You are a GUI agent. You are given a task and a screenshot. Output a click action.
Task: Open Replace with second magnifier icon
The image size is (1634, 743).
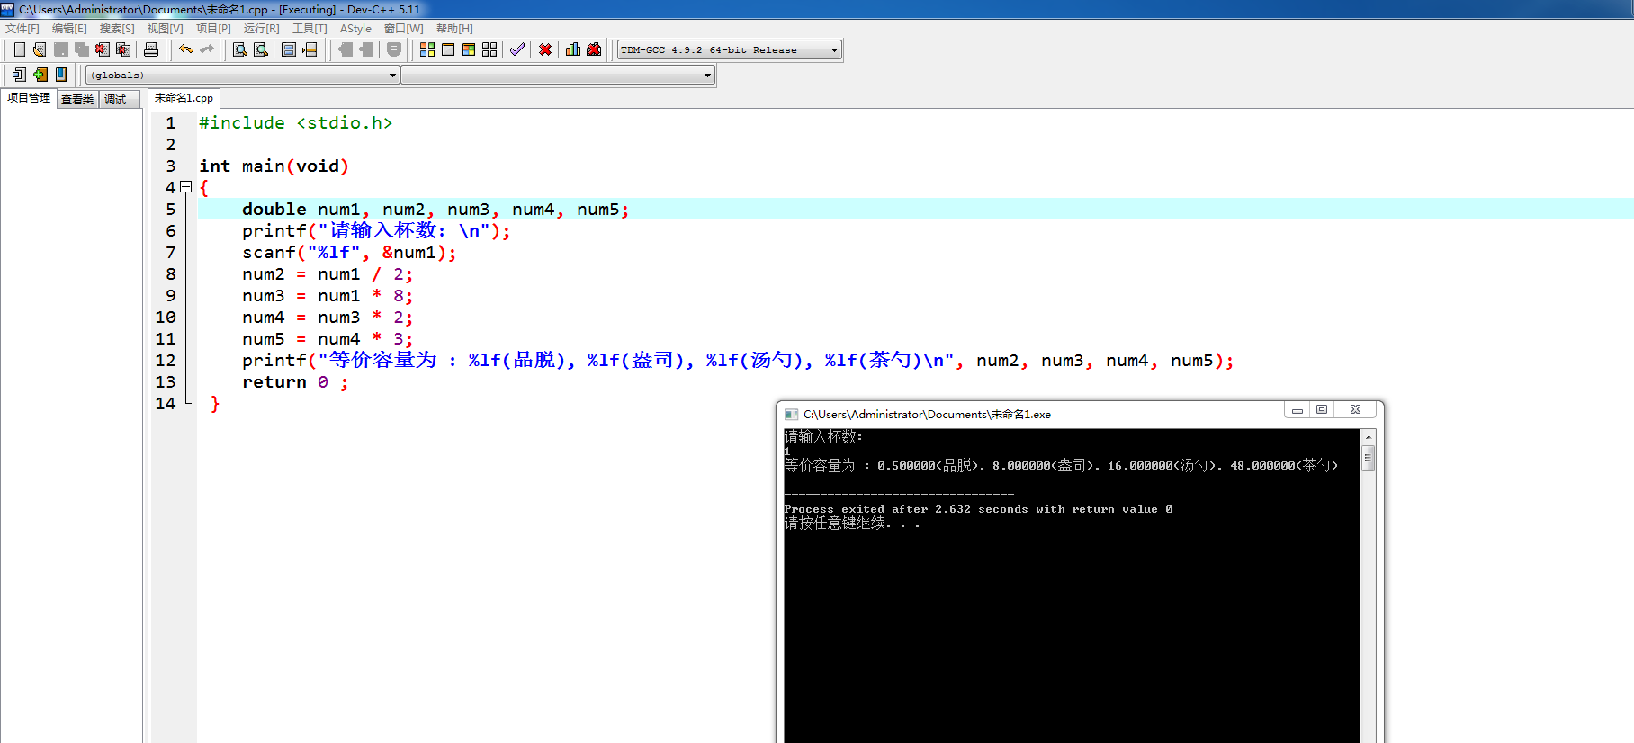tap(261, 49)
